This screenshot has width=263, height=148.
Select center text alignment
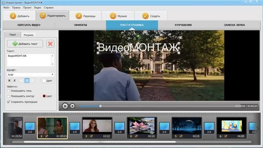click(x=27, y=81)
